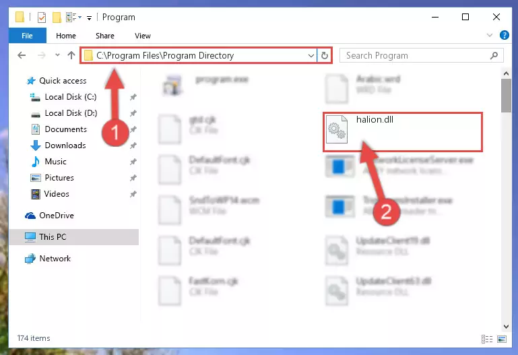Select Quick access in the navigation pane

(63, 81)
